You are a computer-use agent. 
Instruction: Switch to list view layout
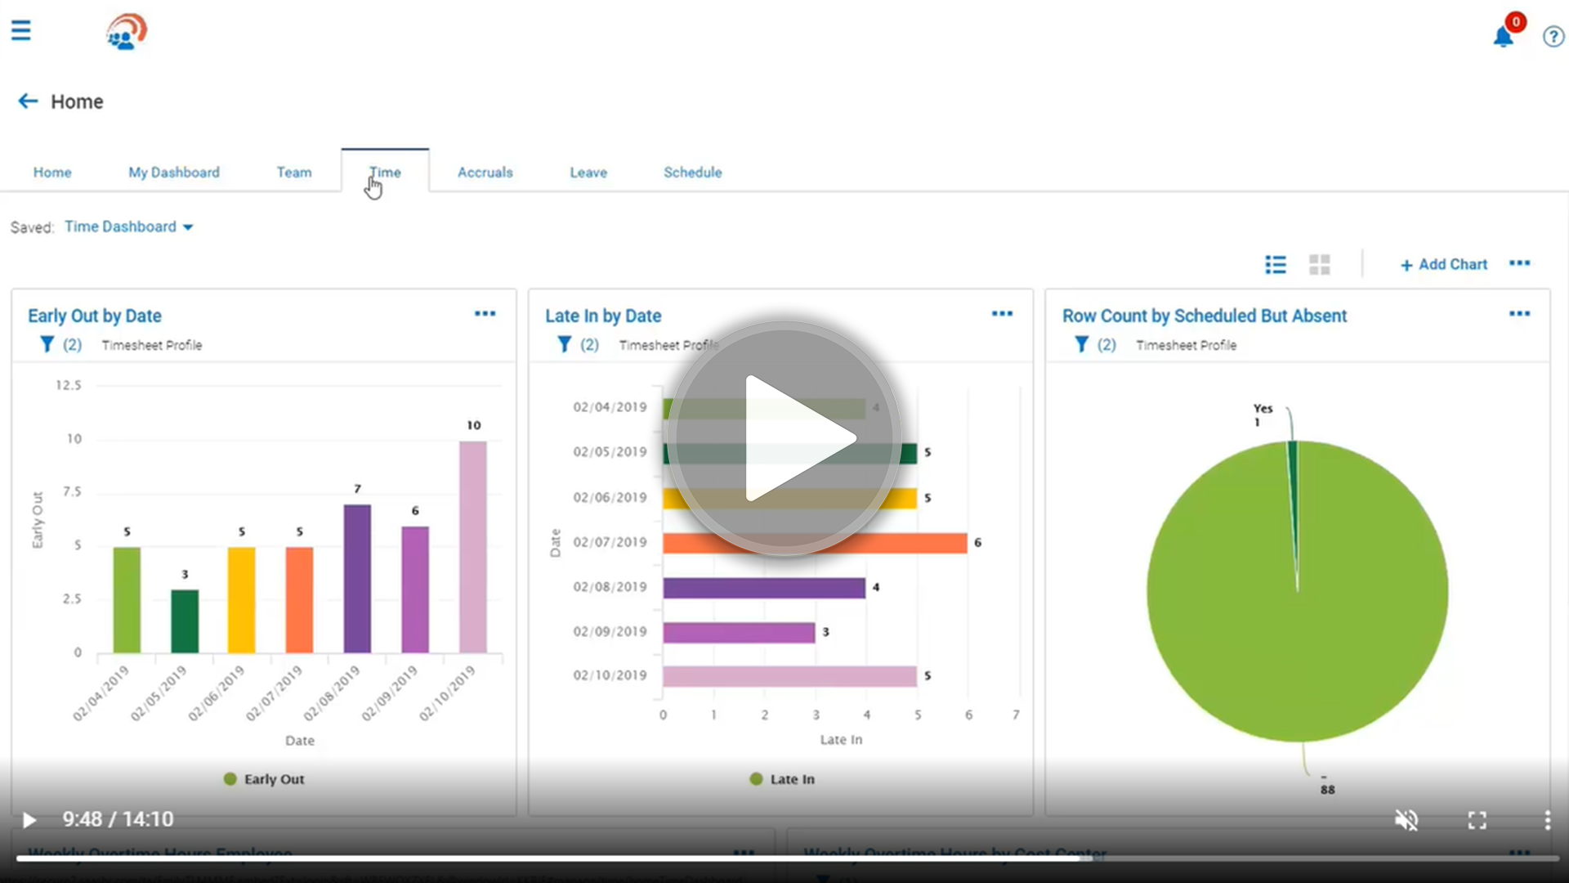point(1275,264)
